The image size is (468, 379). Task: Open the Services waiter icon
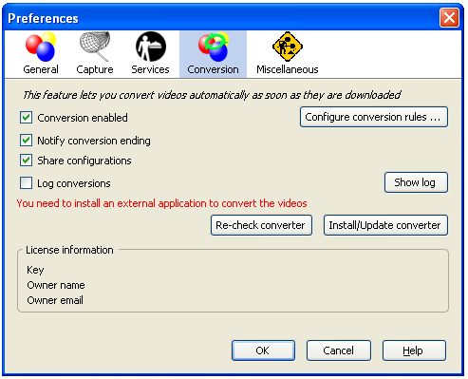point(151,47)
